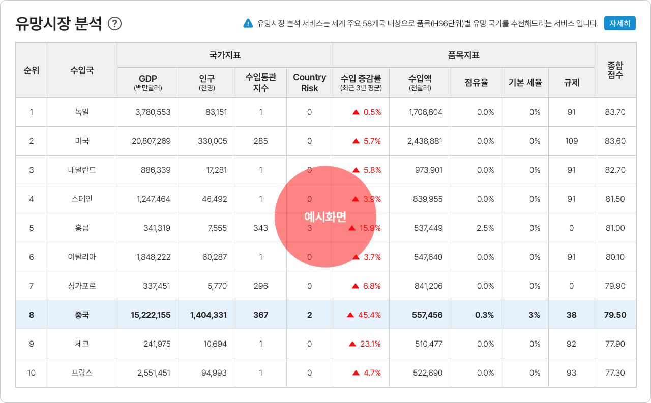
Task: Click the import amount 1,706,804
Action: pyautogui.click(x=426, y=112)
